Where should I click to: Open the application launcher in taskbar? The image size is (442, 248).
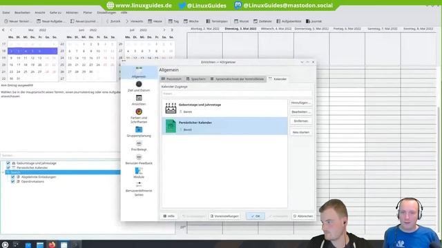coord(5,245)
